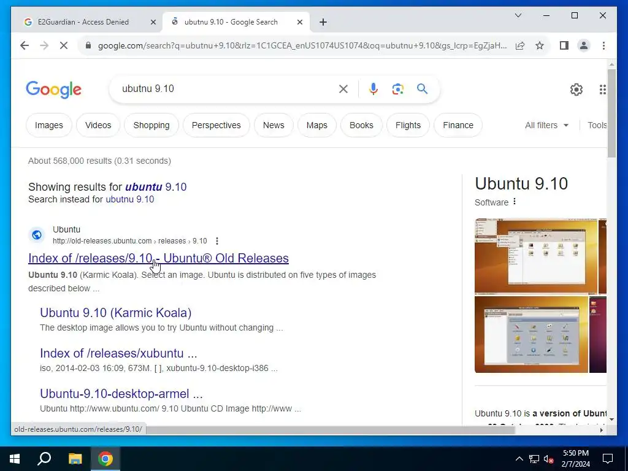This screenshot has width=628, height=471.
Task: Stop page loading with the X button
Action: click(64, 45)
